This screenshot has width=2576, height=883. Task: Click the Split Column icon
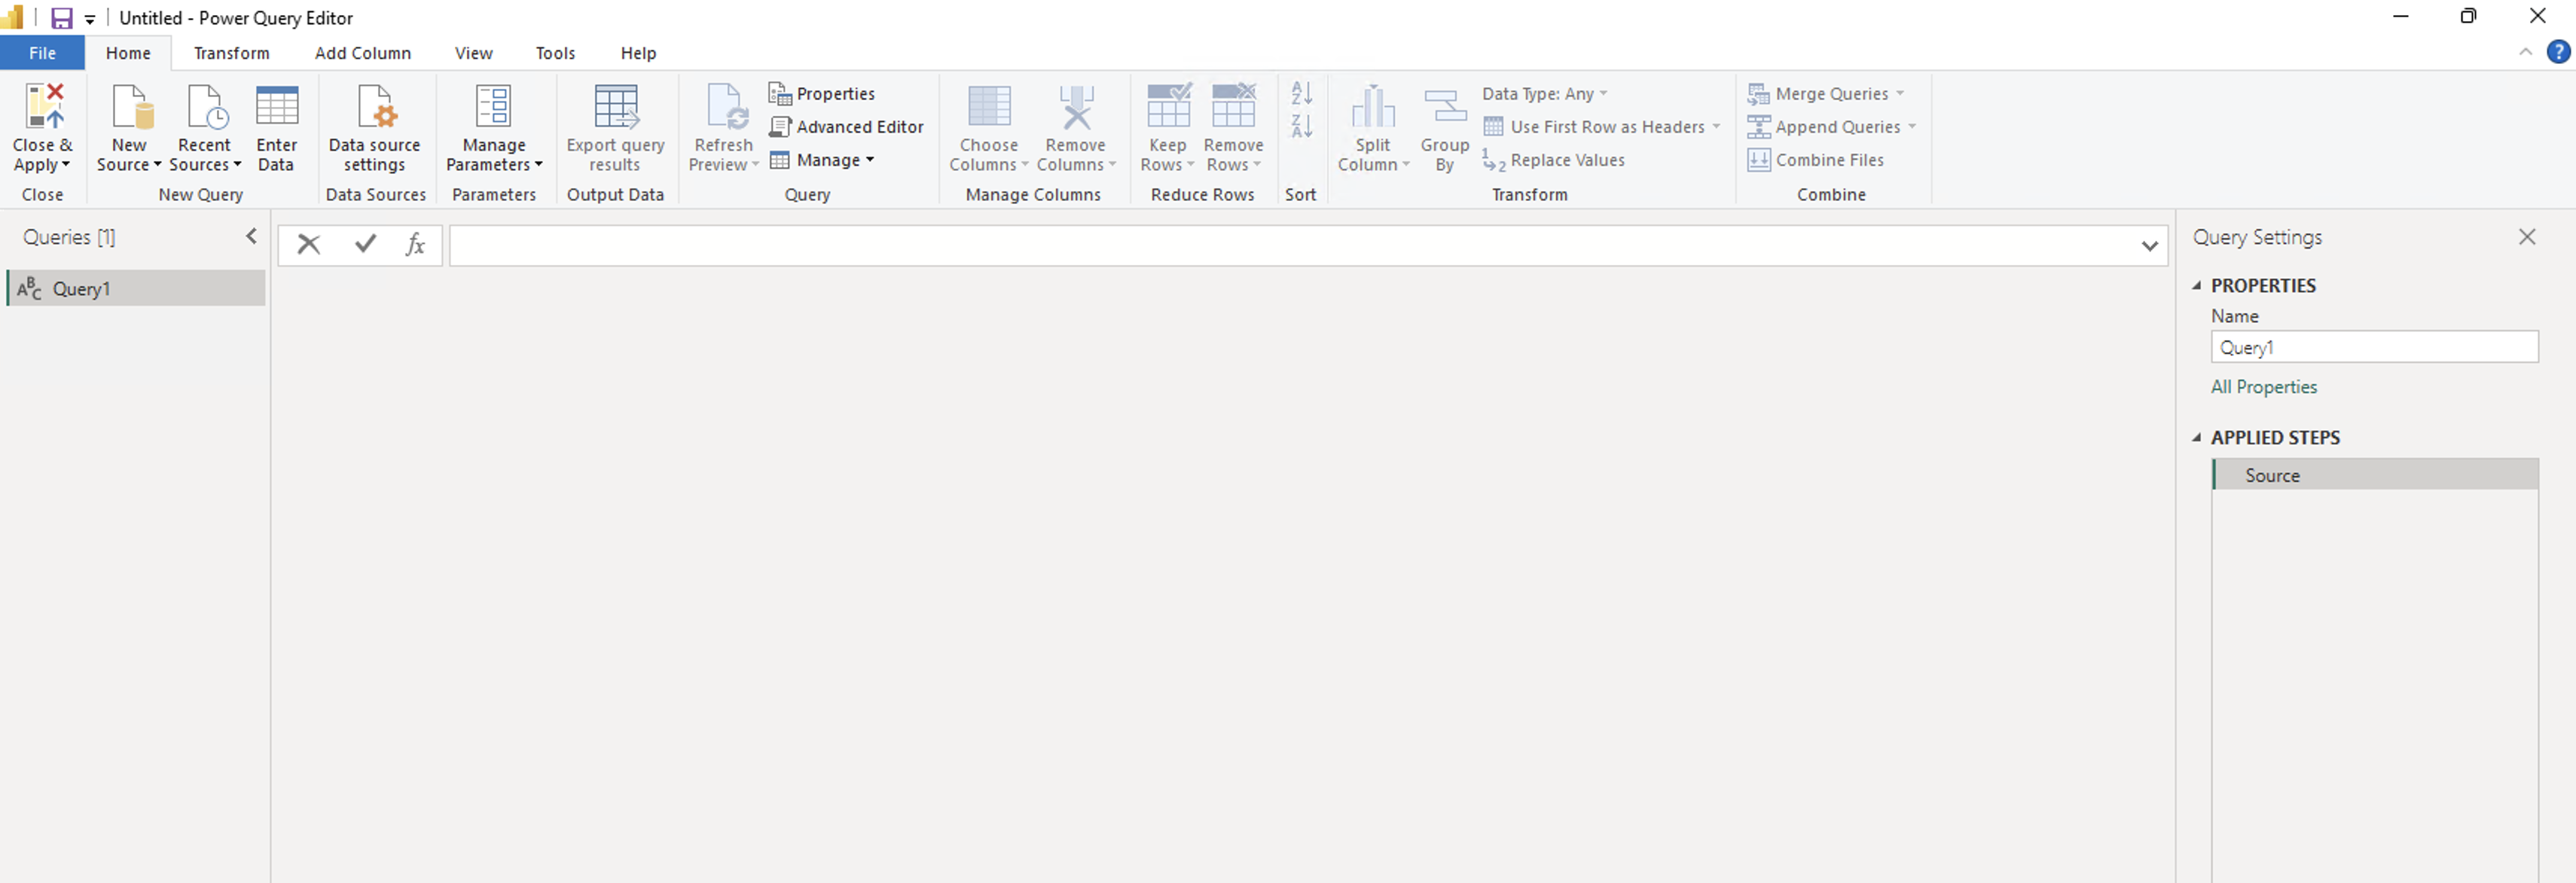tap(1373, 107)
